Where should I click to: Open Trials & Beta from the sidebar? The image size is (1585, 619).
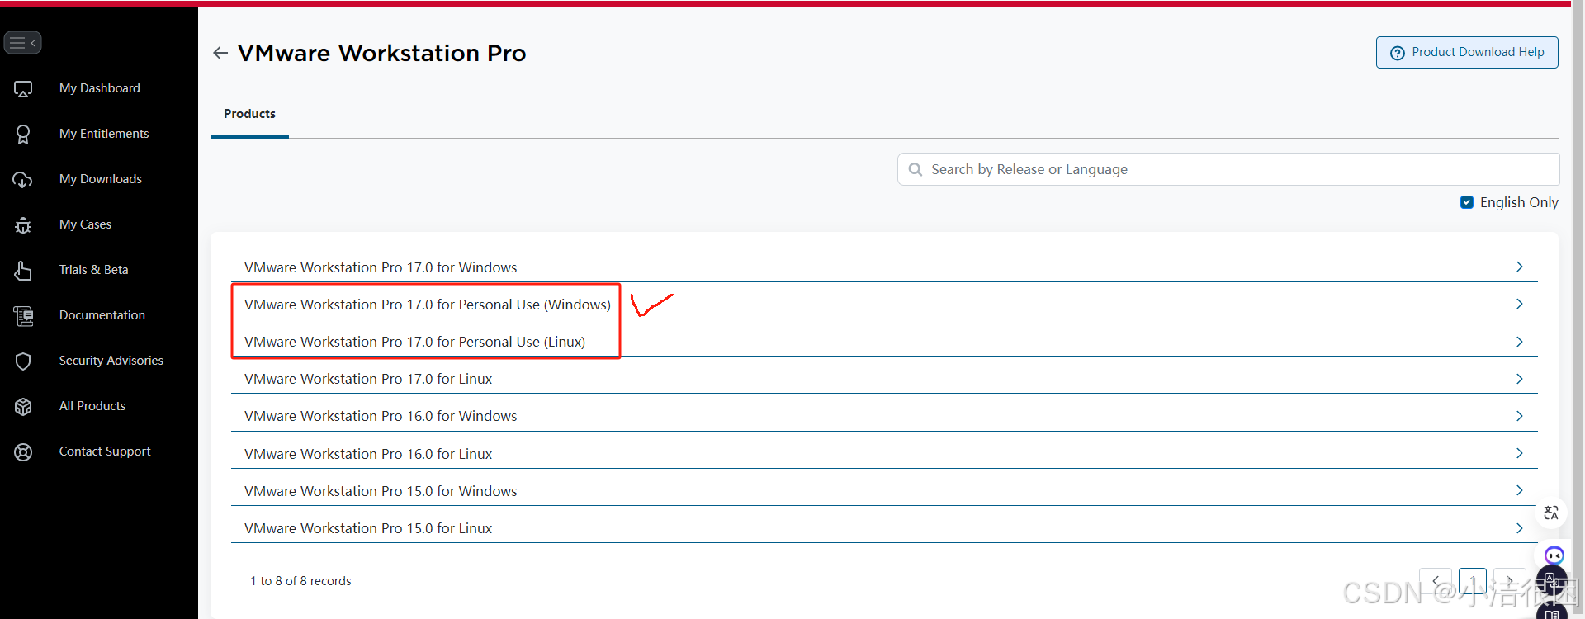coord(94,270)
